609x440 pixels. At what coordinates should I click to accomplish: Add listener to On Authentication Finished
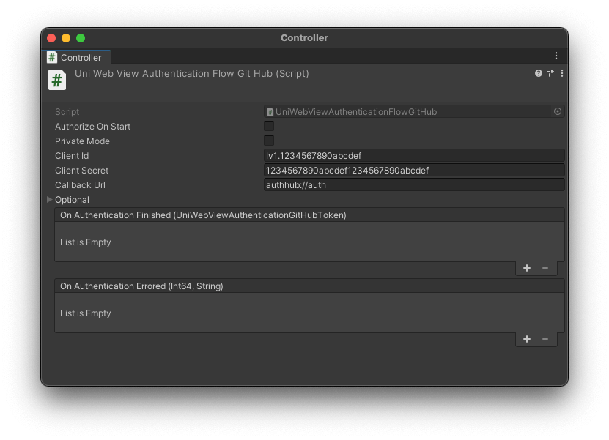click(527, 268)
